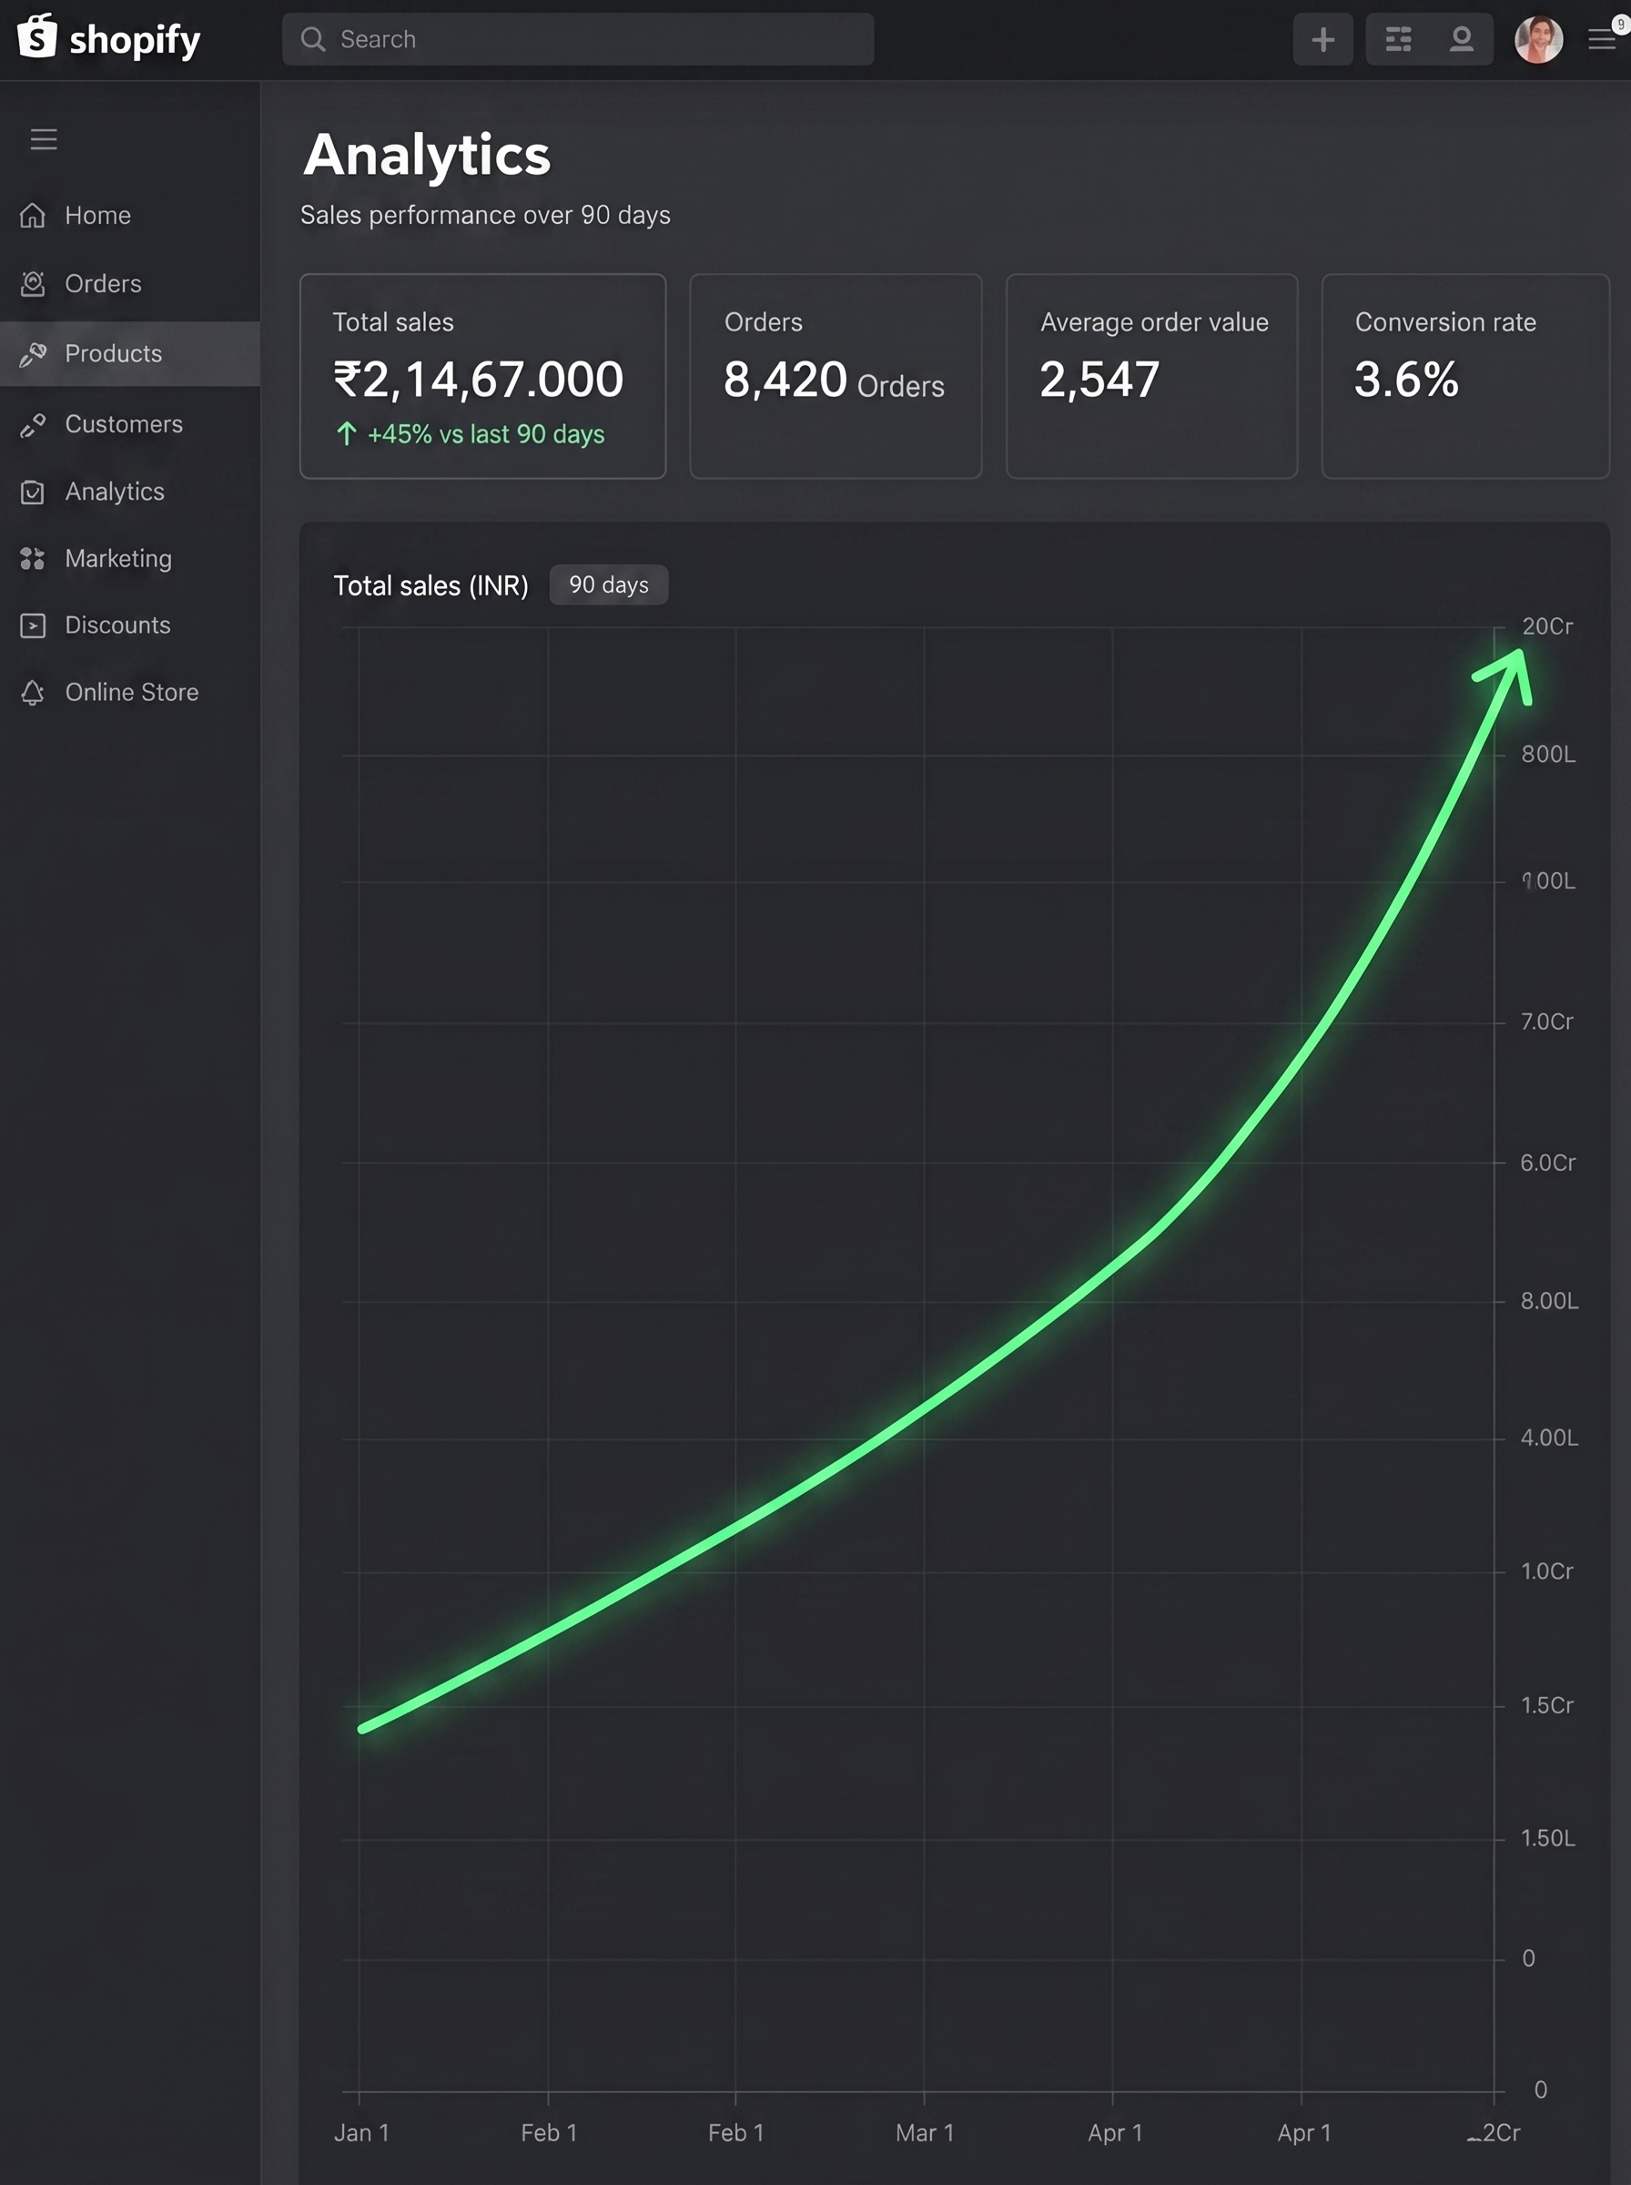Open Discounts in the sidebar

pyautogui.click(x=129, y=625)
